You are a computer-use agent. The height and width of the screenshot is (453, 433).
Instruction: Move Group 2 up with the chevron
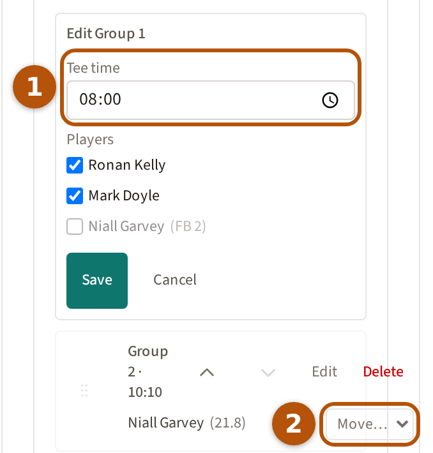(207, 372)
